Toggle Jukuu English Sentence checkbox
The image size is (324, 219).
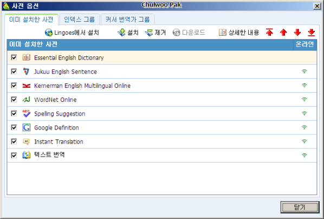pos(14,72)
